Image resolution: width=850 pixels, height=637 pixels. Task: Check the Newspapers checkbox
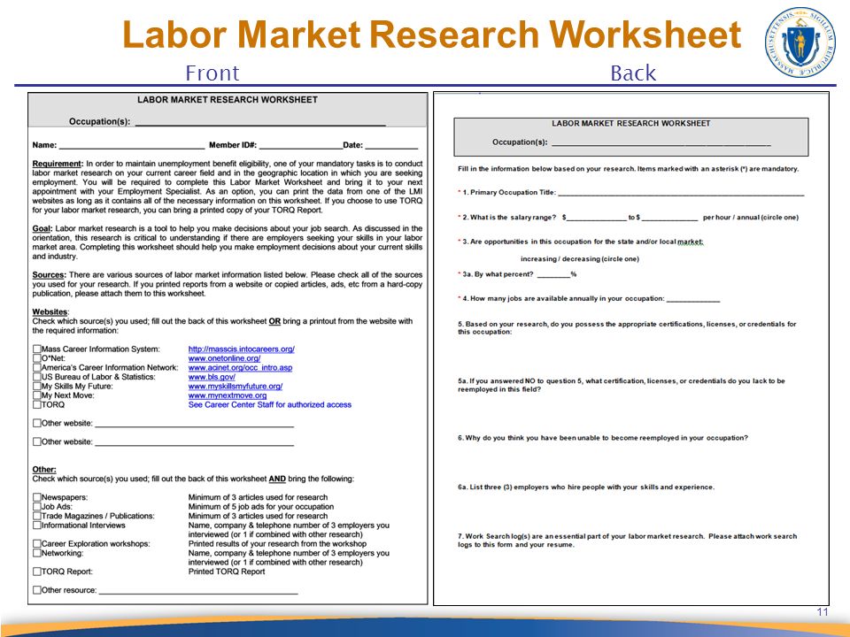(37, 497)
